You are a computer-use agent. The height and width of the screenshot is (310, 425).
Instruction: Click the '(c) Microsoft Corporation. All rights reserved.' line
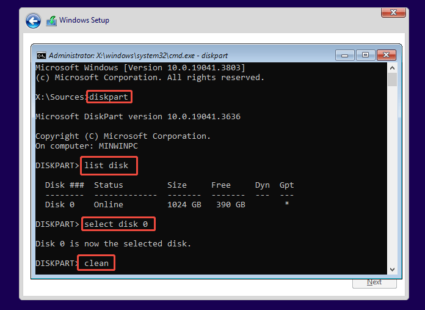coord(150,78)
